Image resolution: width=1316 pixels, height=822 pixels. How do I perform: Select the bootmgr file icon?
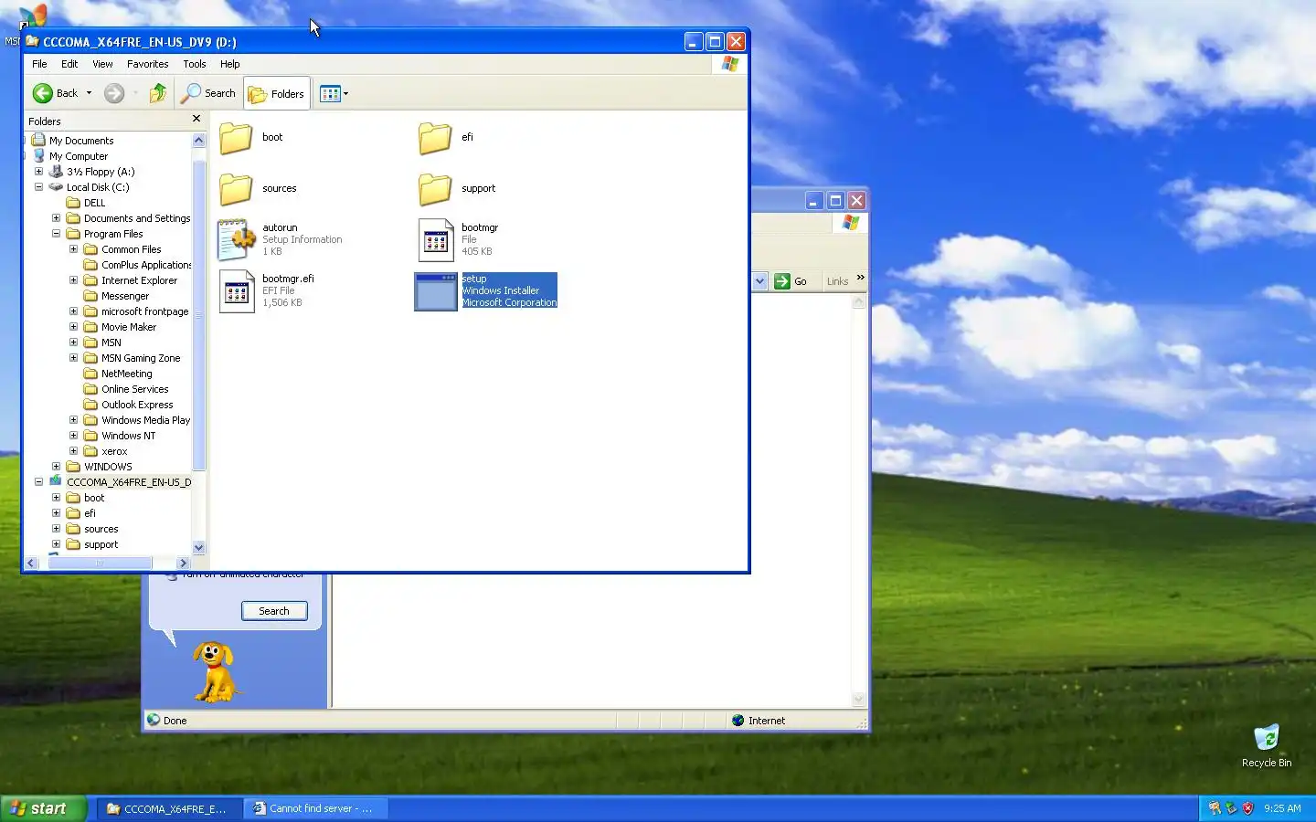[436, 240]
